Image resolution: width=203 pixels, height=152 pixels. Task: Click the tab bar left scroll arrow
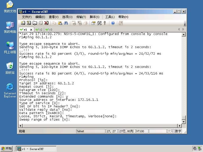click(179, 29)
